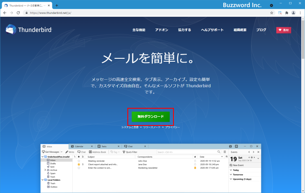Collapse the Local Folders tree in preview
Image resolution: width=305 pixels, height=193 pixels.
tap(42, 180)
